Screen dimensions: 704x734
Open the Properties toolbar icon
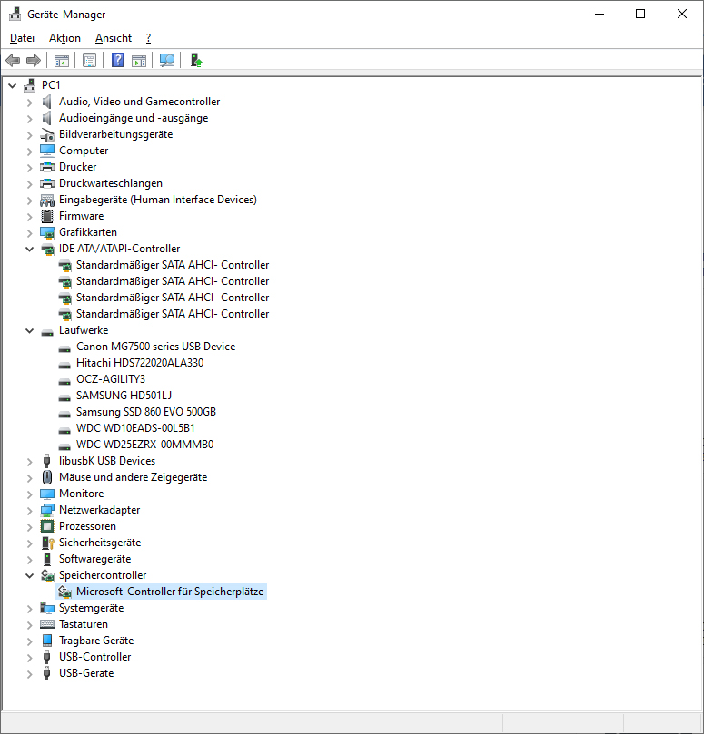pos(90,61)
